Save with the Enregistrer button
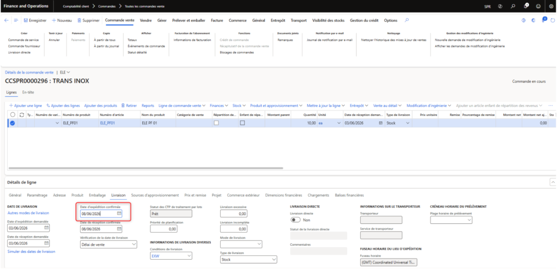 coord(35,20)
